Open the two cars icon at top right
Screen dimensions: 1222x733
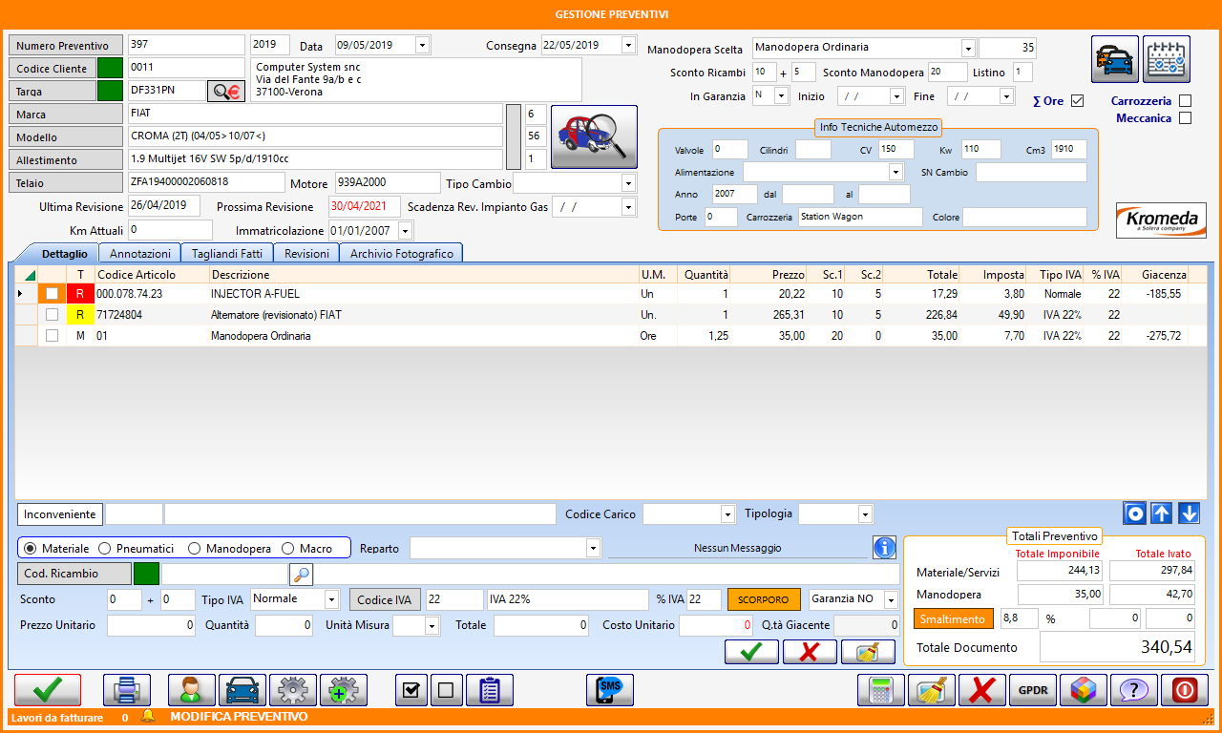pyautogui.click(x=1115, y=59)
